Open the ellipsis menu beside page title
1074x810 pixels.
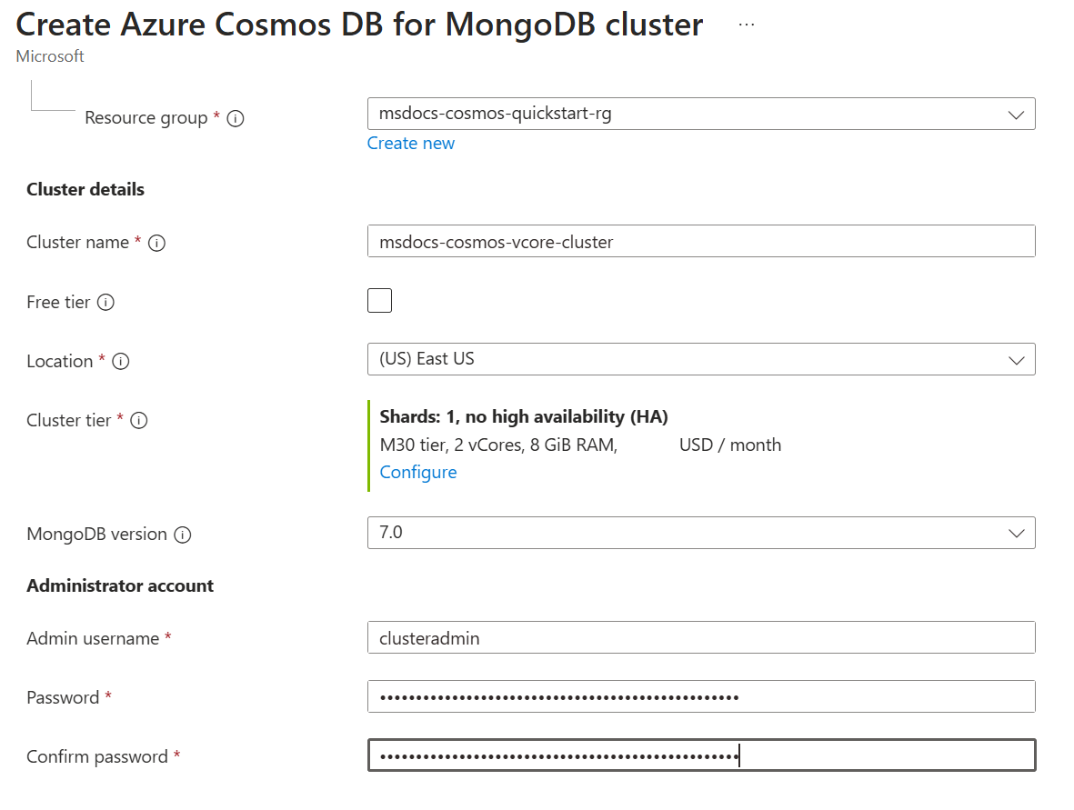point(747,25)
